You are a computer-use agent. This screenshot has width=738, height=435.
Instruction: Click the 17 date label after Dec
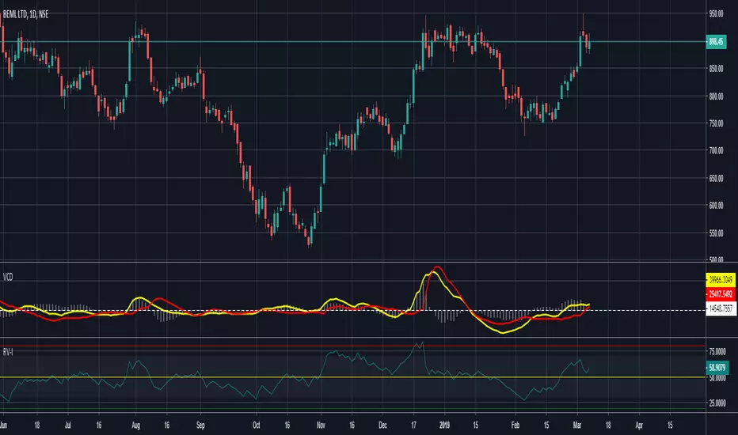pos(413,426)
